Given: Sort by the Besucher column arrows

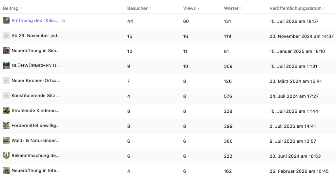Looking at the screenshot, I should point(150,8).
